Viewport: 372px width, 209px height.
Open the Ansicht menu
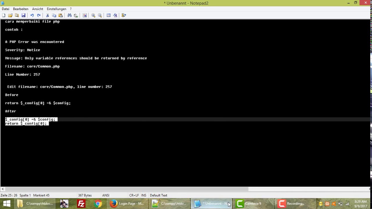(37, 9)
